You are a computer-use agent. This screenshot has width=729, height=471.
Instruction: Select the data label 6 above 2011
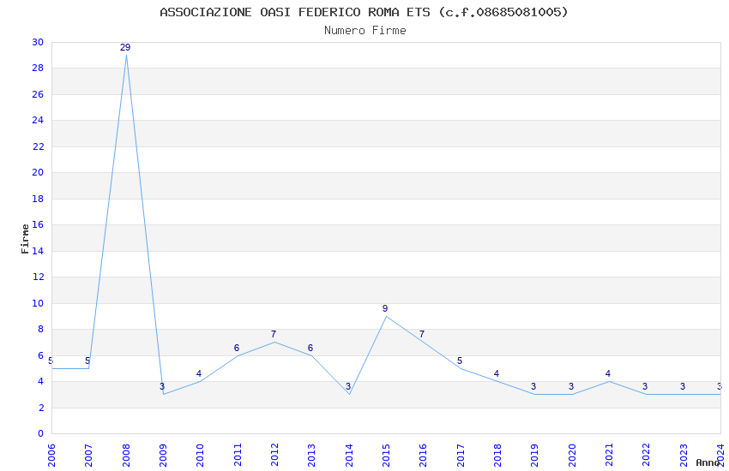pos(236,348)
